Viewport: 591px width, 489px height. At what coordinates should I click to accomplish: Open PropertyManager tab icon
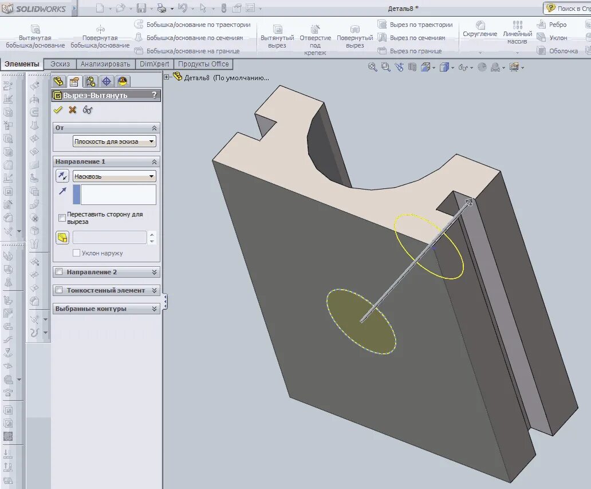tap(74, 81)
